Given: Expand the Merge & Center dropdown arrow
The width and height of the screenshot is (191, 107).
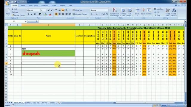Looking at the screenshot, I should click(88, 14).
